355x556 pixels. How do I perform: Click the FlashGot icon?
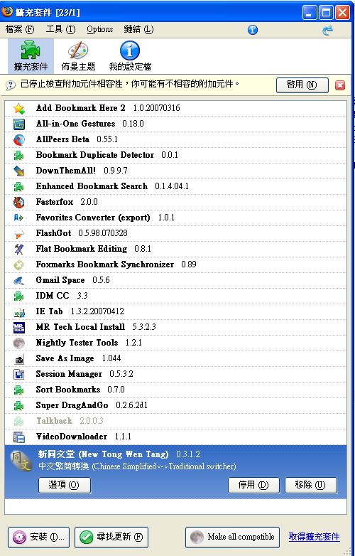[19, 233]
